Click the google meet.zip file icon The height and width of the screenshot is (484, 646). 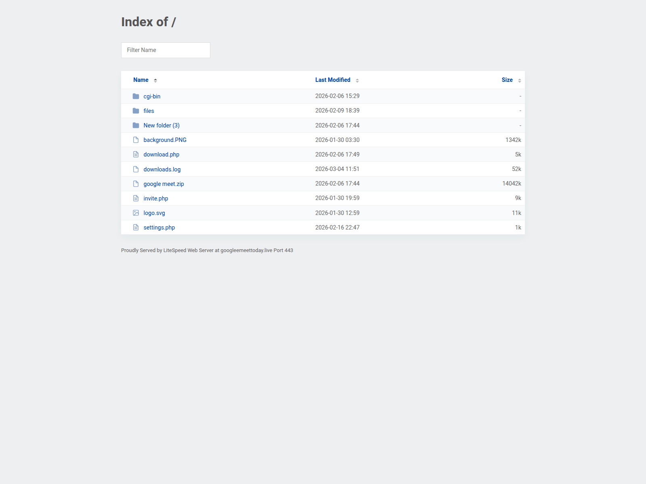pyautogui.click(x=136, y=184)
